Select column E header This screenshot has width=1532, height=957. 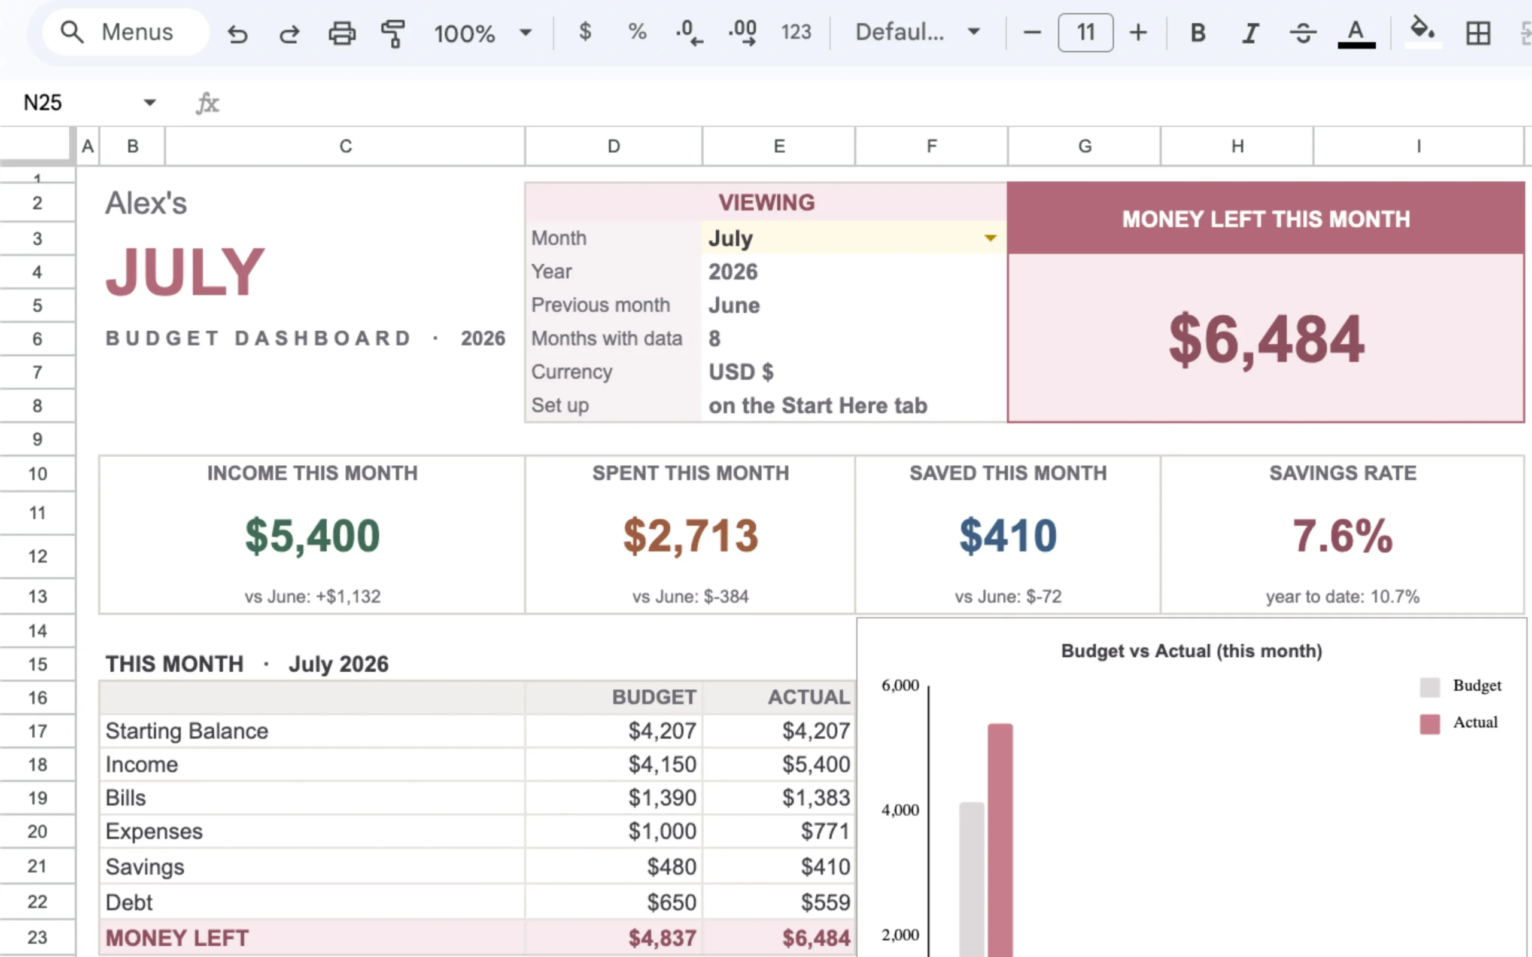(779, 146)
